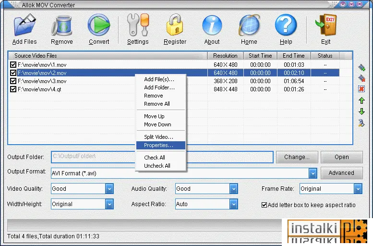The width and height of the screenshot is (373, 246).
Task: Click the side properties icon below the down arrow
Action: click(x=361, y=123)
